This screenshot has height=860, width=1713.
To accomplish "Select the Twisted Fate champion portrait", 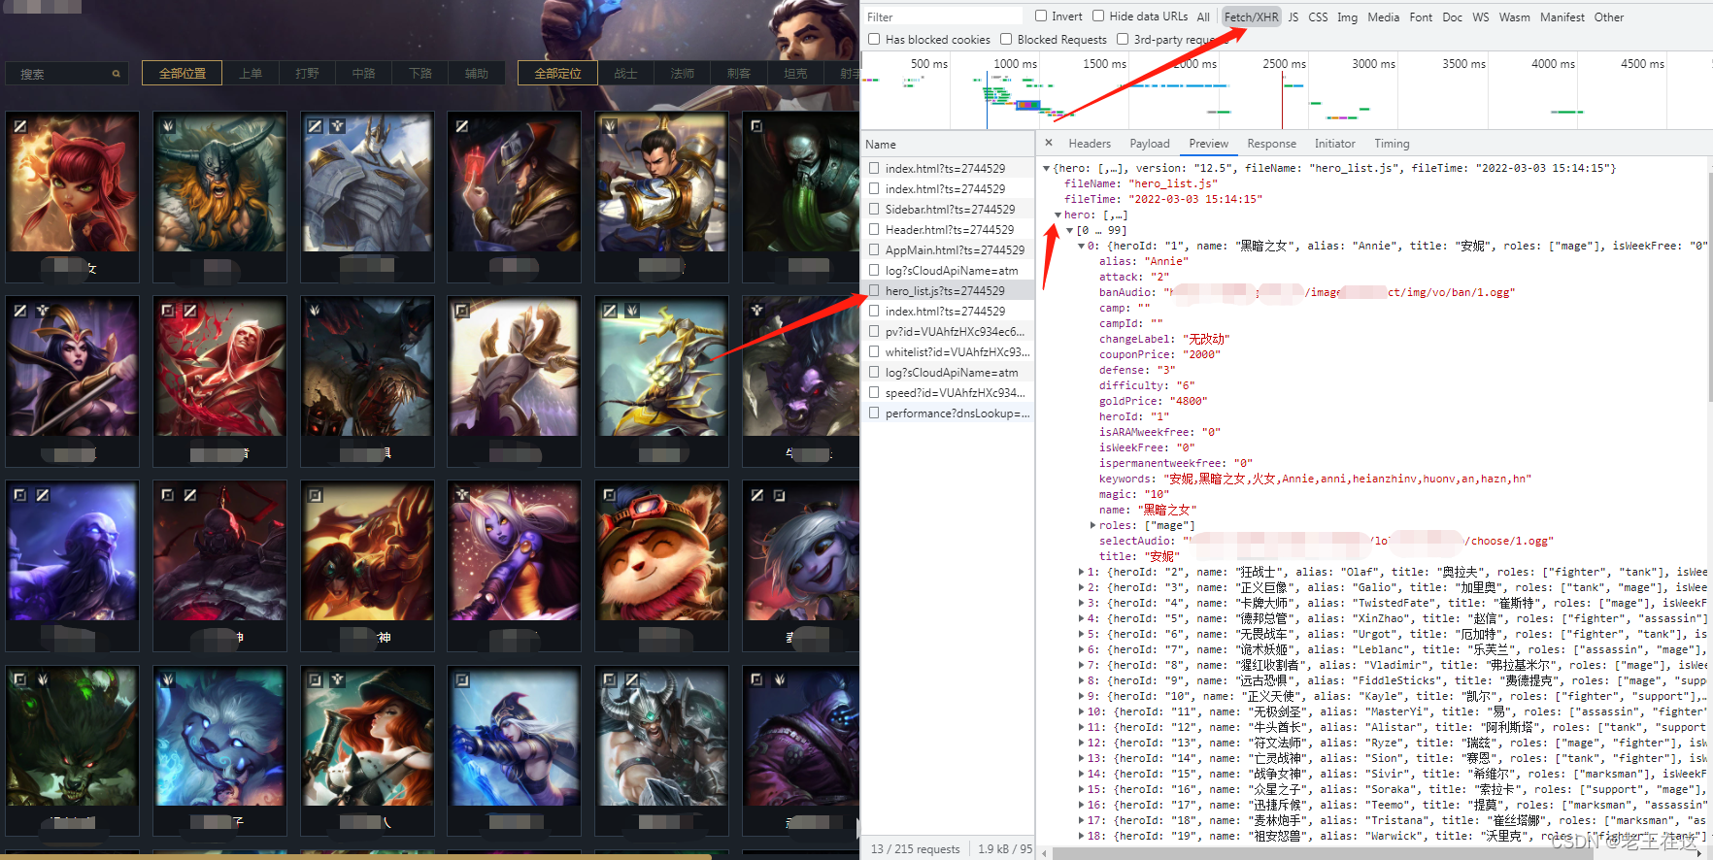I will click(x=515, y=182).
